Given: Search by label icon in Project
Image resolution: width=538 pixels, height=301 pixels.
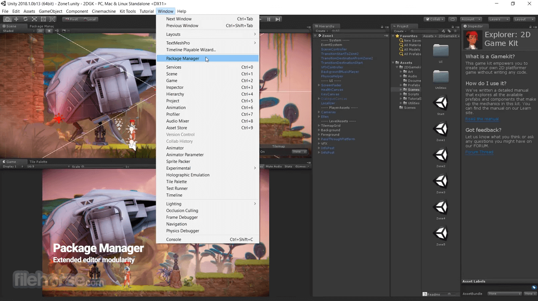Looking at the screenshot, I should (x=449, y=31).
